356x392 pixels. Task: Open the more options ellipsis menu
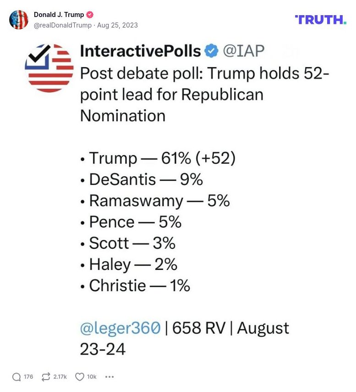tap(109, 376)
